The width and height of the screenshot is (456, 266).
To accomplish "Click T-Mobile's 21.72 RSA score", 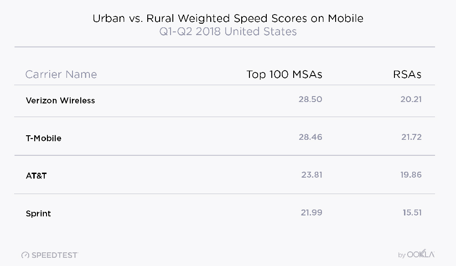I will 409,137.
